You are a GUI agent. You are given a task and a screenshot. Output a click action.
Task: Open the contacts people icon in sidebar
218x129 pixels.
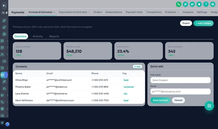tap(2, 55)
